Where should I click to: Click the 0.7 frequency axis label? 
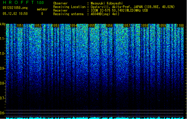3,98
